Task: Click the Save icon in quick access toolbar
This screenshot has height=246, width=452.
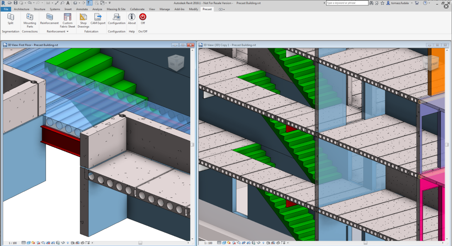Action: point(15,3)
